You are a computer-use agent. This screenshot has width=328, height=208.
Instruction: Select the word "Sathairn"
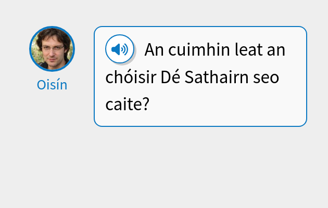coord(214,78)
